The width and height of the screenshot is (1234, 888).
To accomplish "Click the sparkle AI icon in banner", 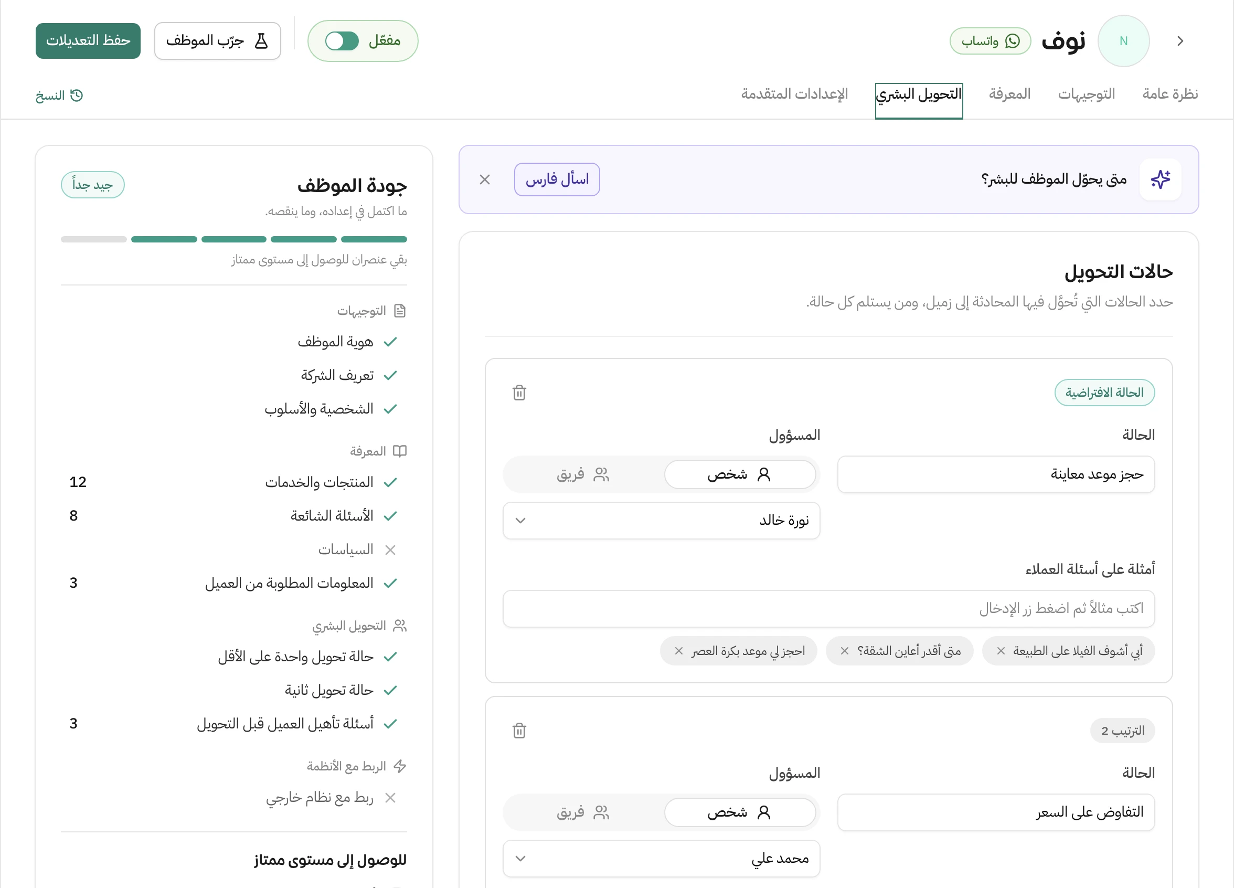I will point(1160,179).
